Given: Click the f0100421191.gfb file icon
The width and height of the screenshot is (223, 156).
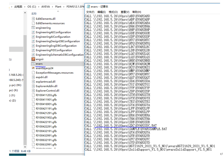Looking at the screenshot, I should click(33, 108).
